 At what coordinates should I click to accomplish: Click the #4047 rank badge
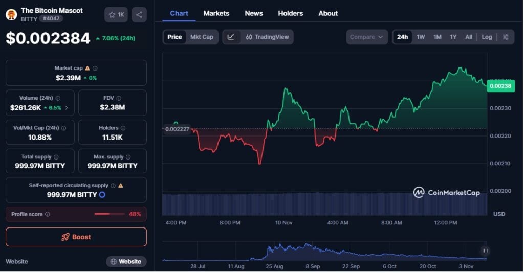point(51,19)
